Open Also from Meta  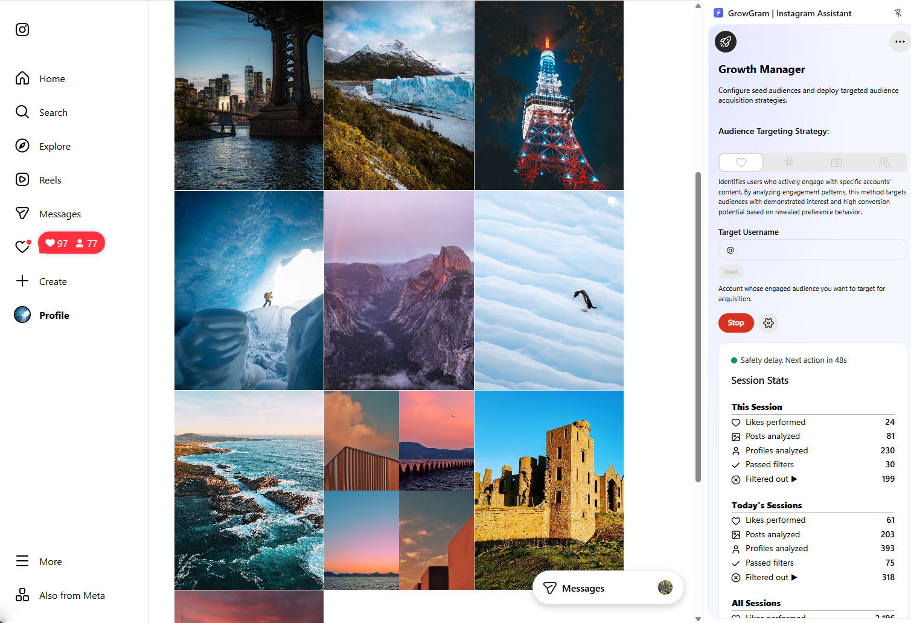60,595
